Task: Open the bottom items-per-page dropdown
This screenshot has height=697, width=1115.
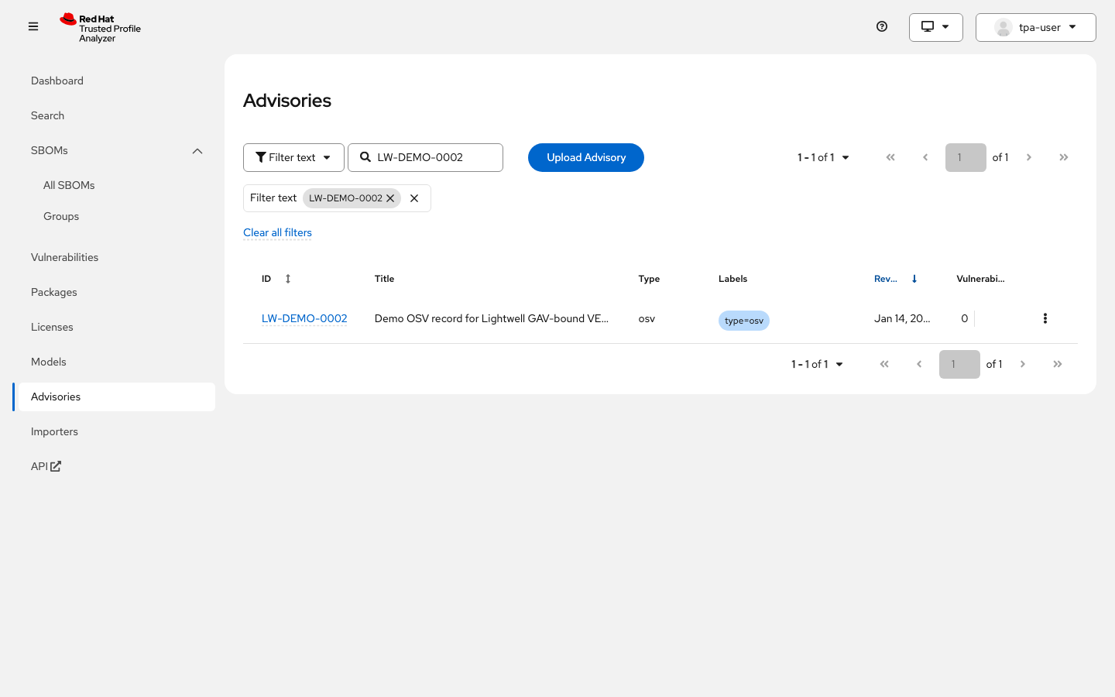Action: click(x=818, y=364)
